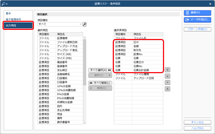Click the scroll-up arrow of the 選択項目 list

coord(85,38)
